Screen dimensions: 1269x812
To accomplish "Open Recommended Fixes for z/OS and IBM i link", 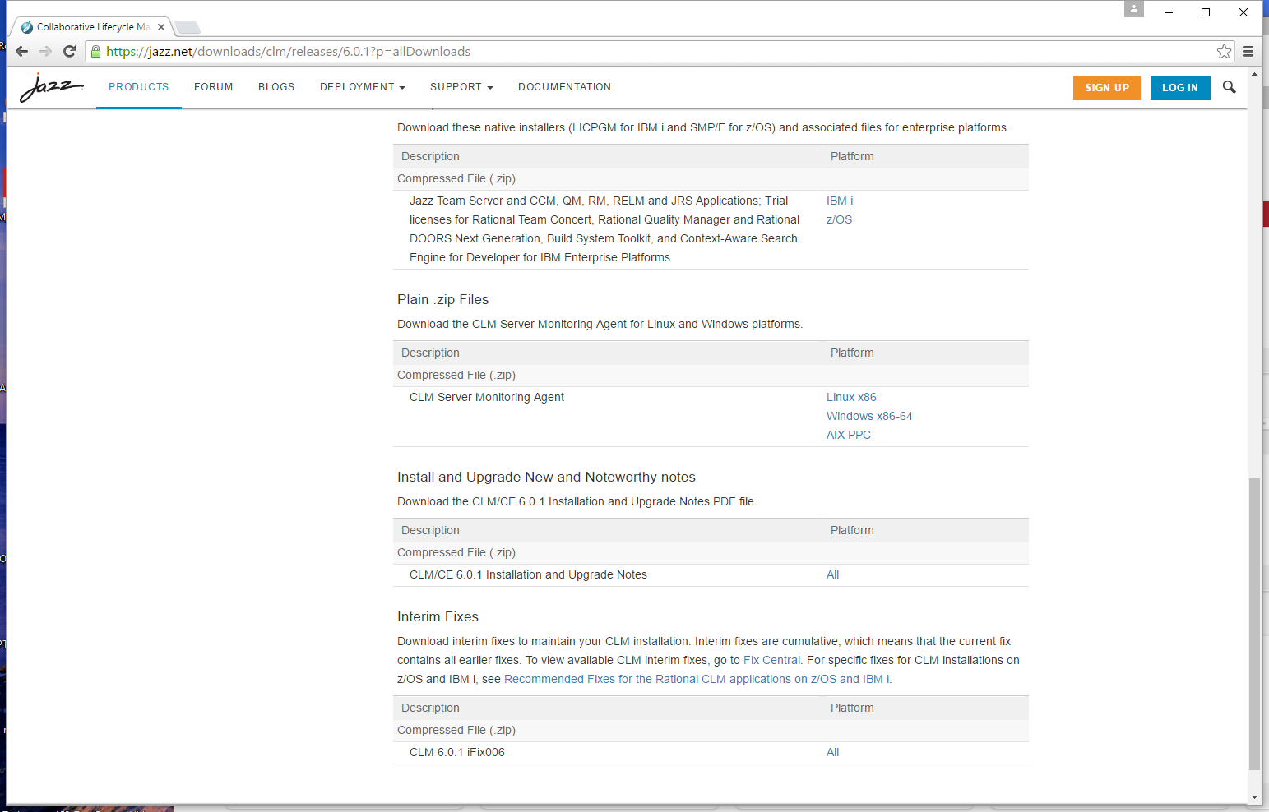I will click(697, 679).
